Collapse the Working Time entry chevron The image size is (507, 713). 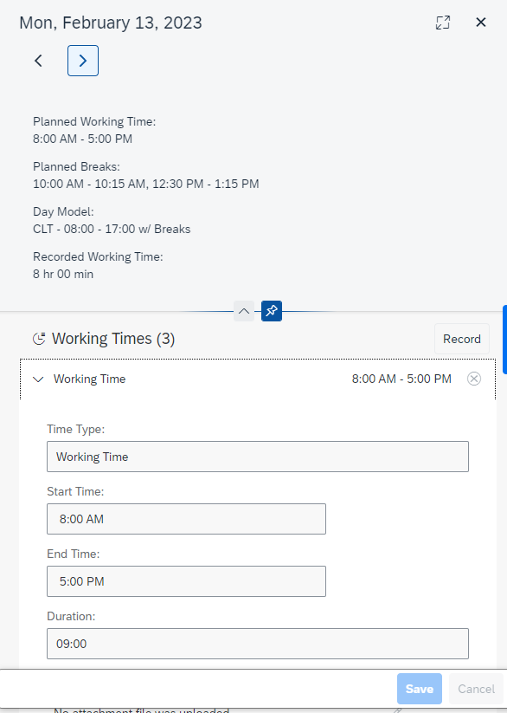click(x=39, y=379)
